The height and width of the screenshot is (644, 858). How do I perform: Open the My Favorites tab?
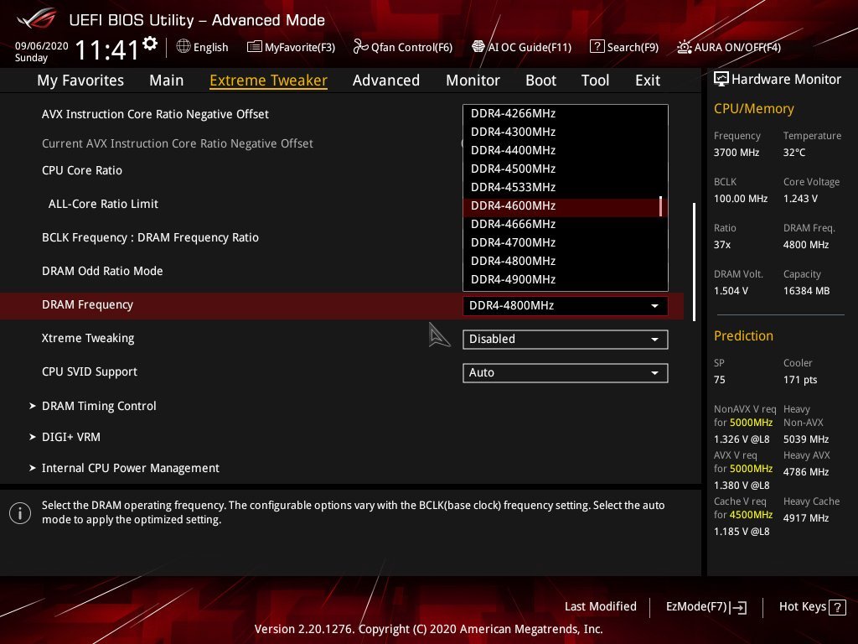80,80
